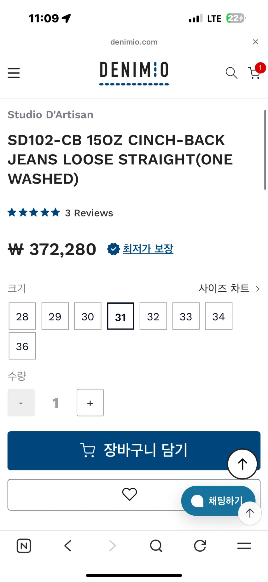View the shopping cart with 1 item
Viewport: 268px width, 582px height.
coord(255,72)
